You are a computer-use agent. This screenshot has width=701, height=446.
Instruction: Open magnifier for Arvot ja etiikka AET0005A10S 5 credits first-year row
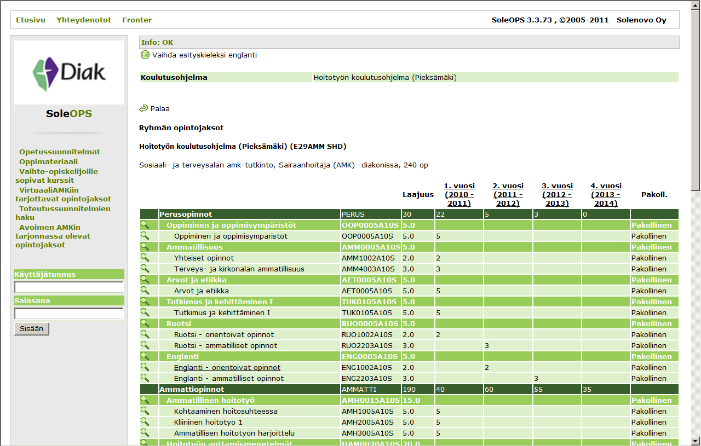[x=145, y=291]
